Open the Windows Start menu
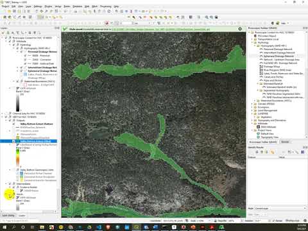Image resolution: width=308 pixels, height=231 pixels. [x=4, y=227]
